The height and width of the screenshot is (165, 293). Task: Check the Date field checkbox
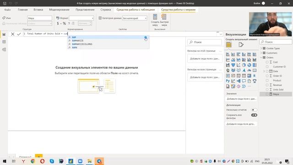267,71
